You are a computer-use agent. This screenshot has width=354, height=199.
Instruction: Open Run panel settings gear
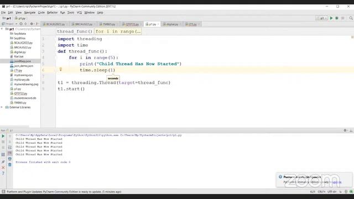pyautogui.click(x=345, y=130)
